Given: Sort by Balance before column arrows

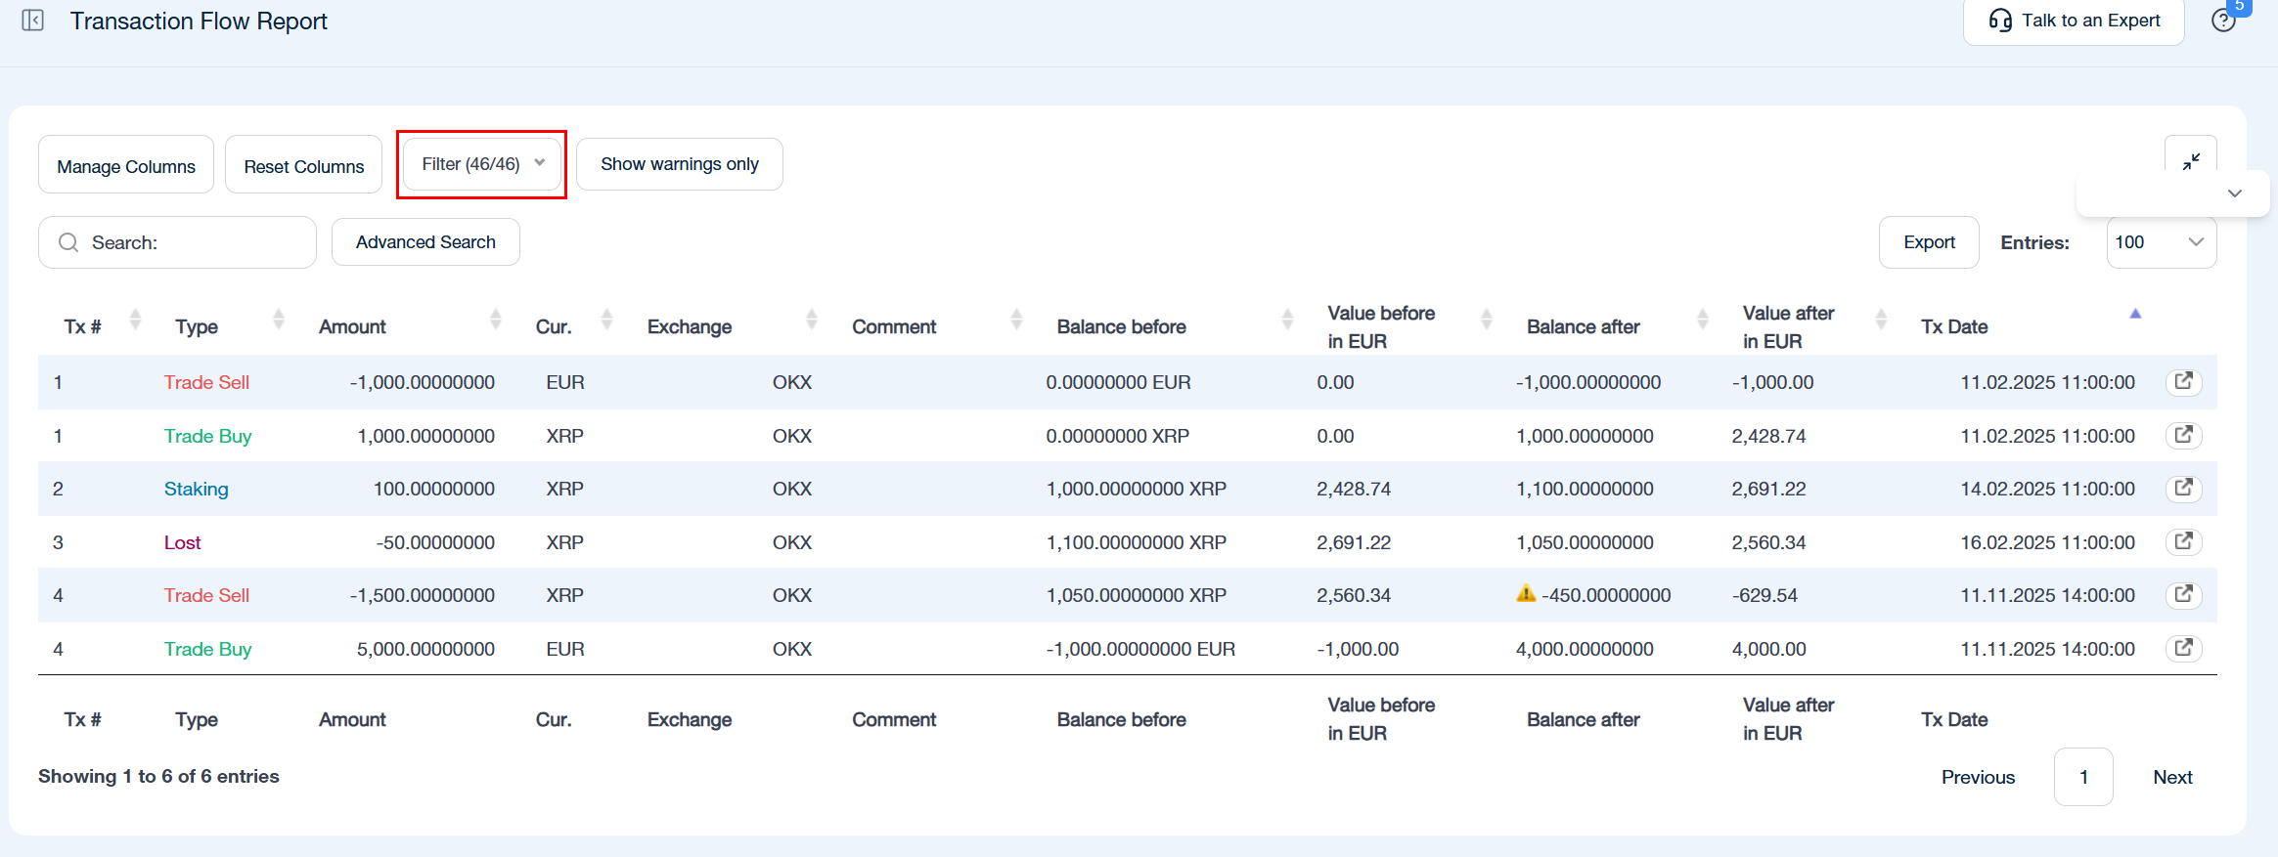Looking at the screenshot, I should click(x=1287, y=319).
